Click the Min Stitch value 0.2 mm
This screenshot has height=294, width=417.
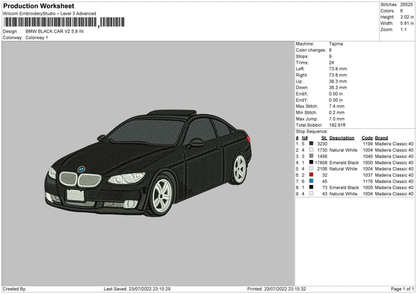point(336,113)
